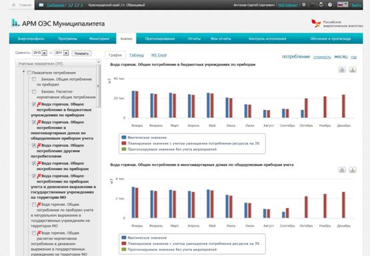The image size is (370, 256).
Task: Export via the MS Excel link
Action: click(159, 55)
